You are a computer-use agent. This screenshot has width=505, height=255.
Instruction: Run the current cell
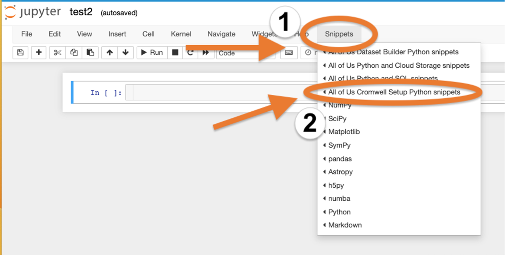tap(152, 52)
